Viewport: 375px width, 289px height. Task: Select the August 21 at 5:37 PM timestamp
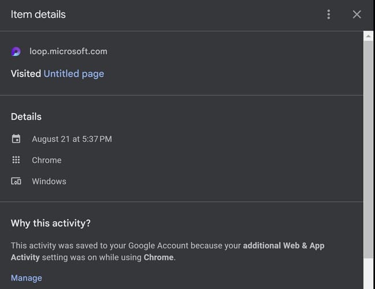click(72, 139)
